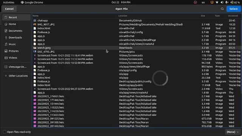
Task: Select the 20220925_174931.heic file icon
Action: [35, 96]
